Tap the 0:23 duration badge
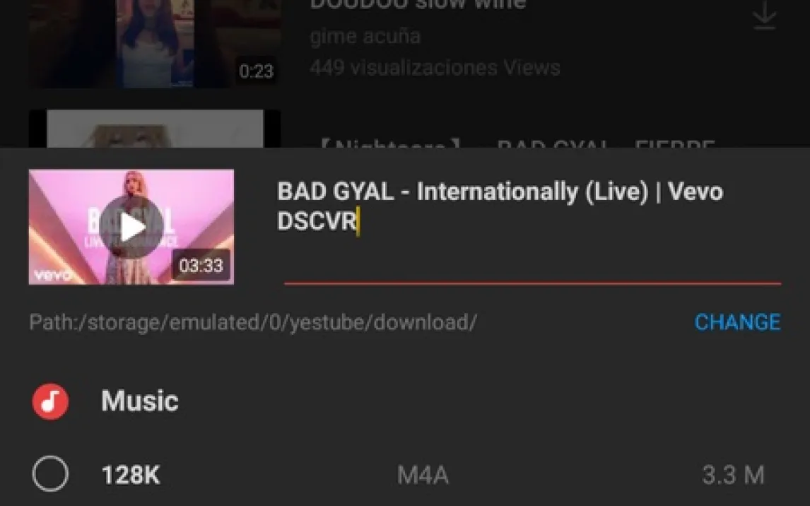Viewport: 810px width, 506px height. (257, 71)
